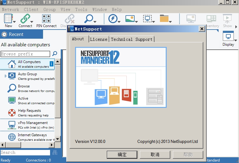
Task: Click the binoculars icon next to Search
Action: click(x=55, y=152)
